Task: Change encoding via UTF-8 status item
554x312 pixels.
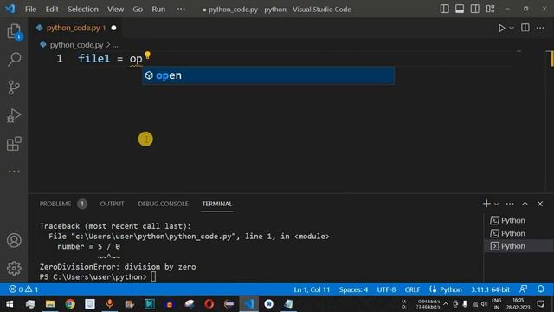Action: (x=386, y=289)
